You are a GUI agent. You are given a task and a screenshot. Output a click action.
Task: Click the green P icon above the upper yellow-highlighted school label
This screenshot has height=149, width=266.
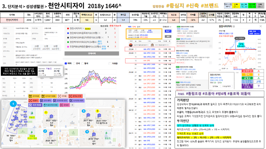pos(32,113)
